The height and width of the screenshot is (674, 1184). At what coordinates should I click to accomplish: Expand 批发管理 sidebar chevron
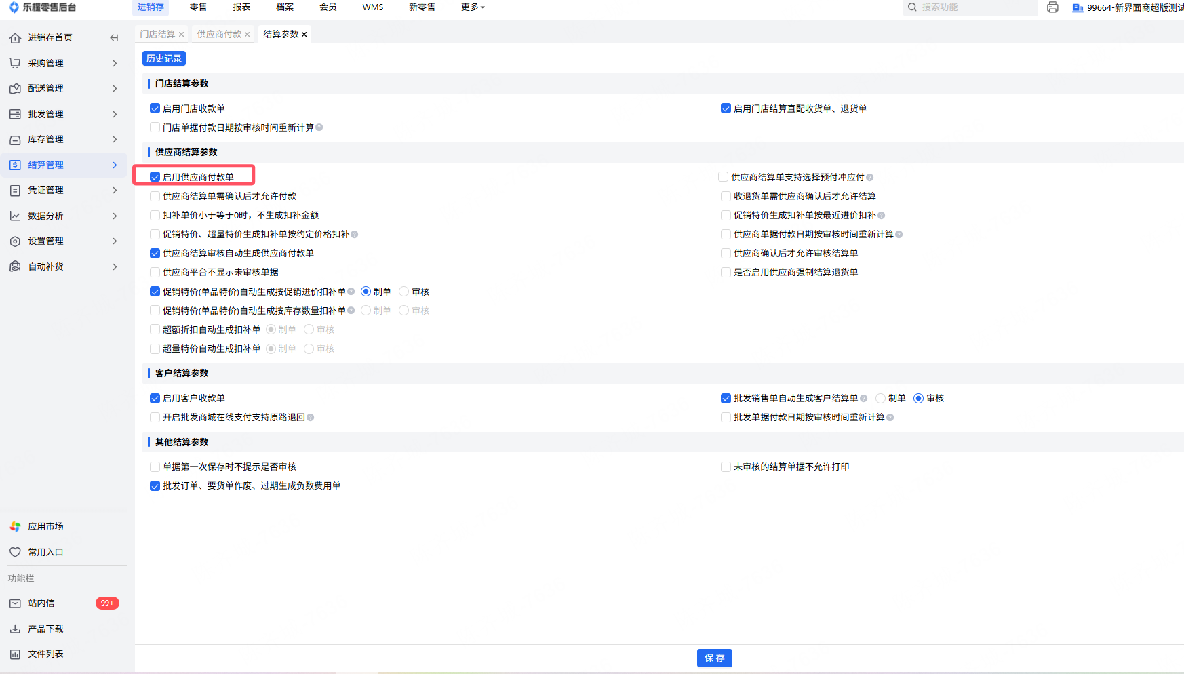115,114
